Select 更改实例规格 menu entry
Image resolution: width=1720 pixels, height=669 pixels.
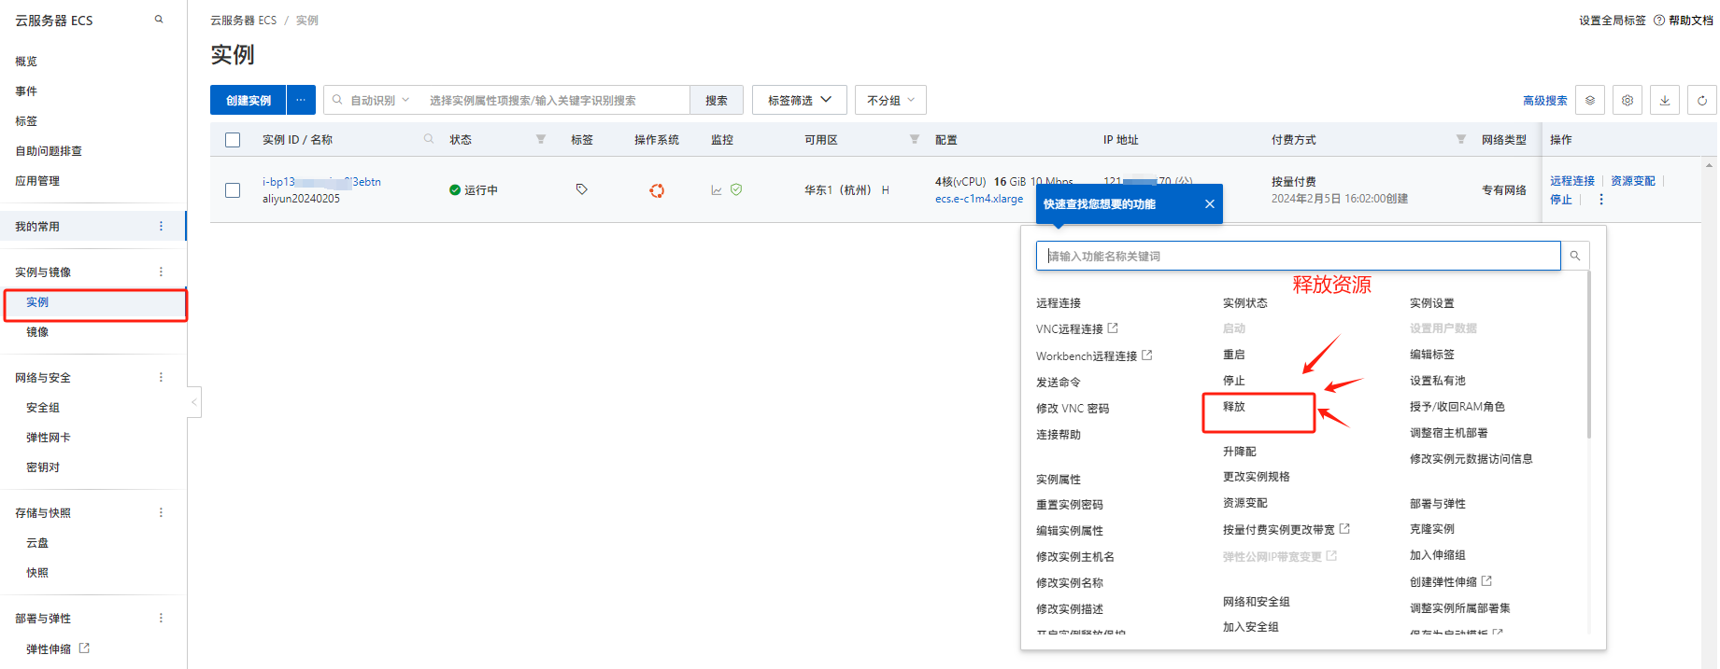point(1257,477)
